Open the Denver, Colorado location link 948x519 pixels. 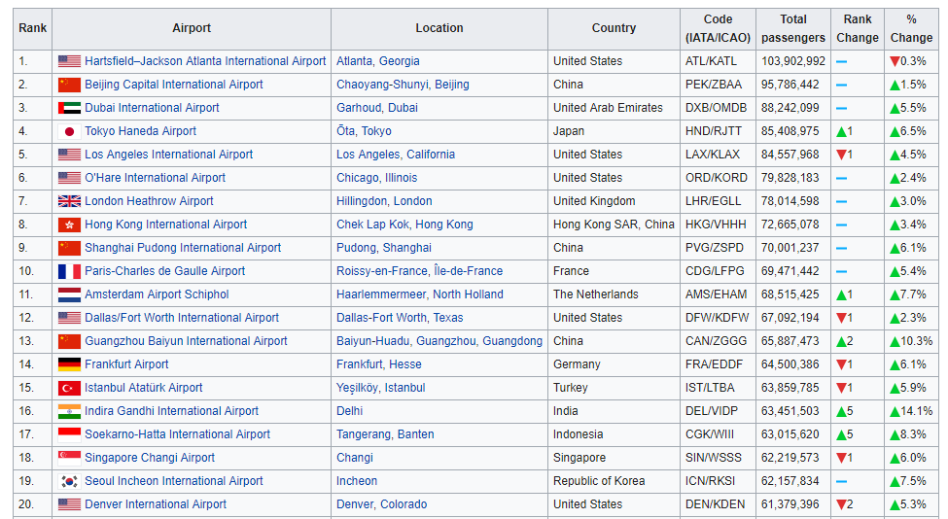381,504
